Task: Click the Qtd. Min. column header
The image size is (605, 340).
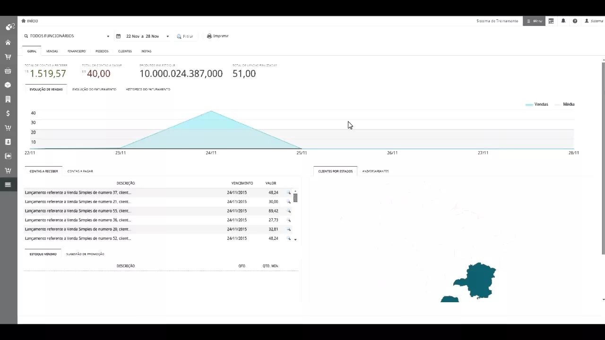Action: click(x=271, y=266)
